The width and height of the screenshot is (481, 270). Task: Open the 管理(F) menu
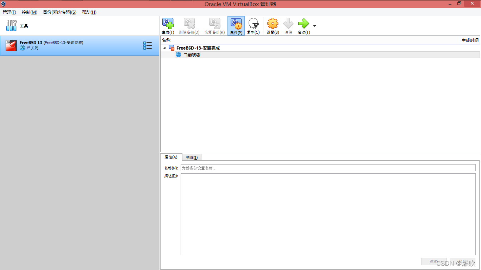tap(10, 12)
